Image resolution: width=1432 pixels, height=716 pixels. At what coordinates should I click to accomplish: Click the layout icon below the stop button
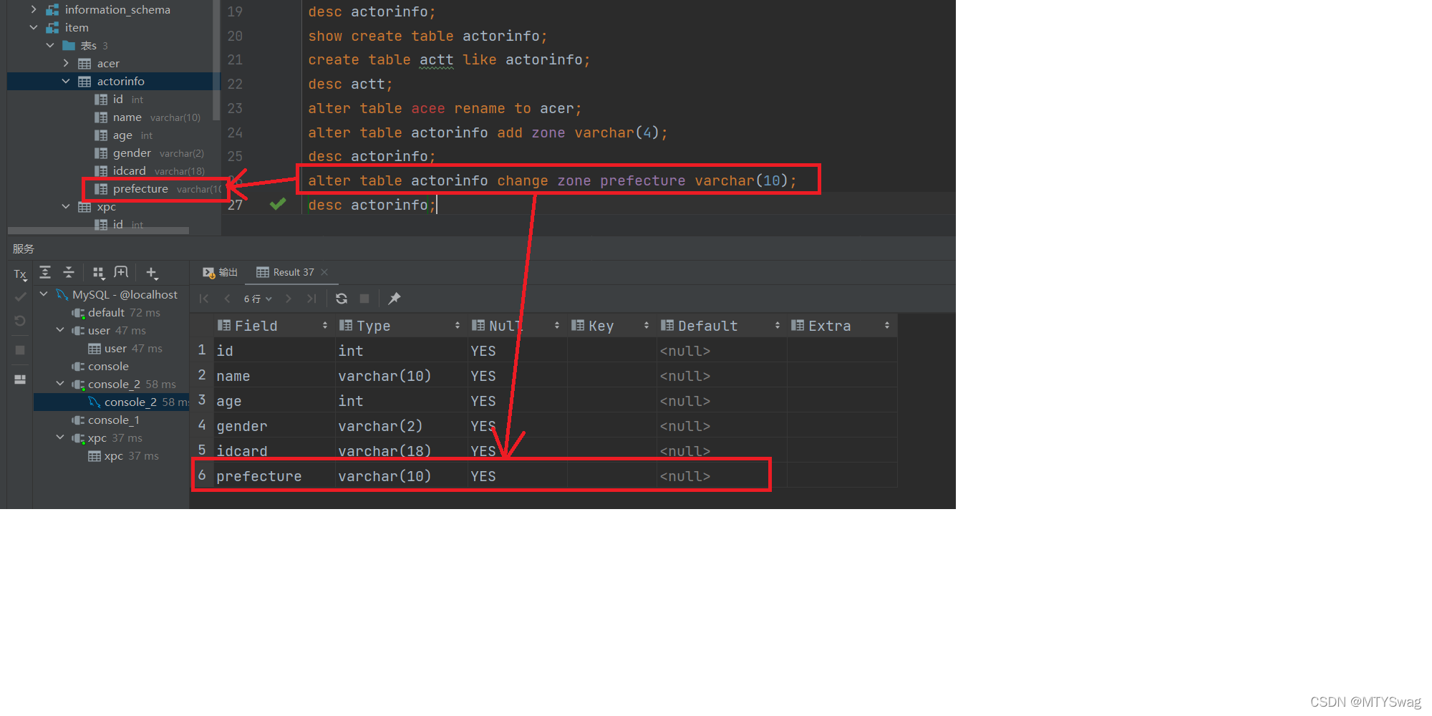20,379
